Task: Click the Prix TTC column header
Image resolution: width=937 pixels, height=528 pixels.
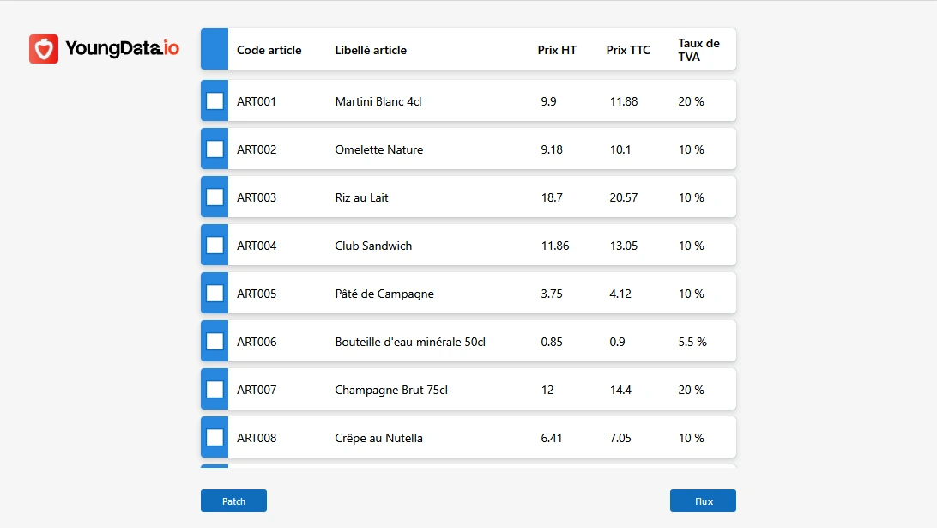Action: coord(628,51)
